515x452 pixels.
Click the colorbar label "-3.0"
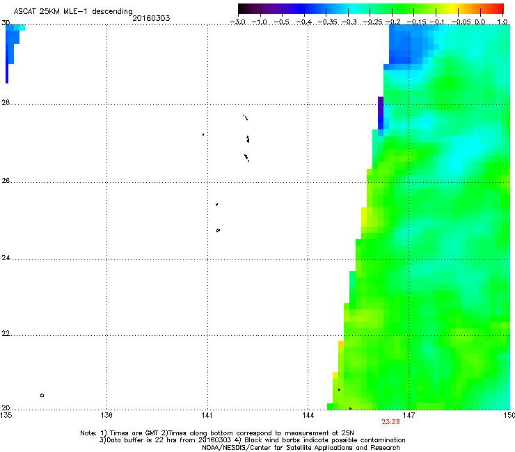[x=237, y=22]
